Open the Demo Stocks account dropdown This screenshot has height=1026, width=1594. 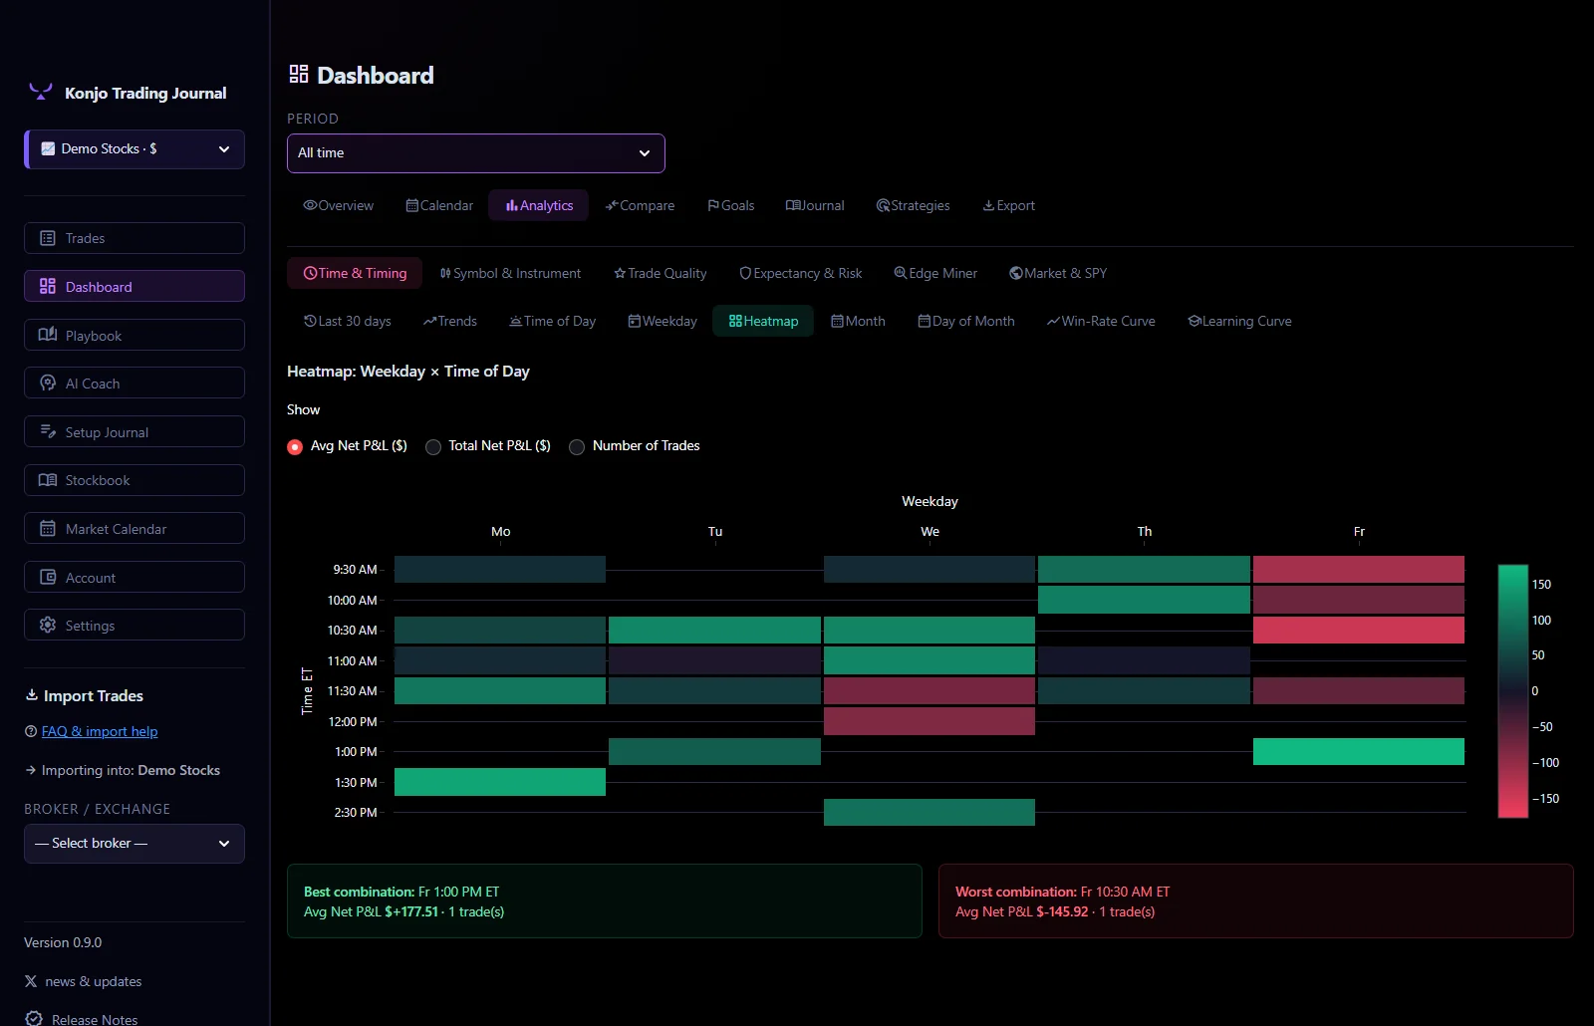[134, 149]
